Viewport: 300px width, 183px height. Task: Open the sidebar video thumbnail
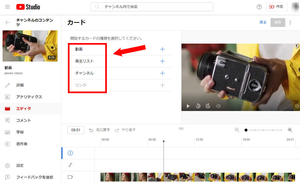pos(30,46)
